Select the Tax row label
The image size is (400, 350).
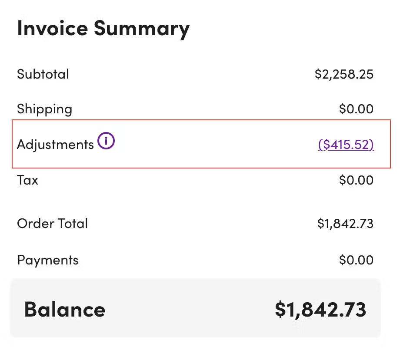click(x=27, y=180)
